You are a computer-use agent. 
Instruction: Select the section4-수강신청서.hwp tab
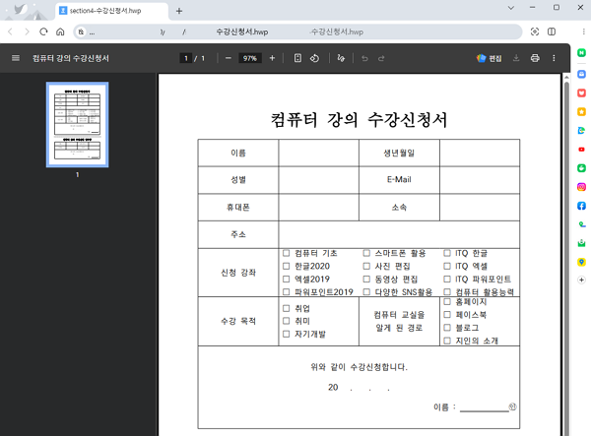pyautogui.click(x=111, y=11)
